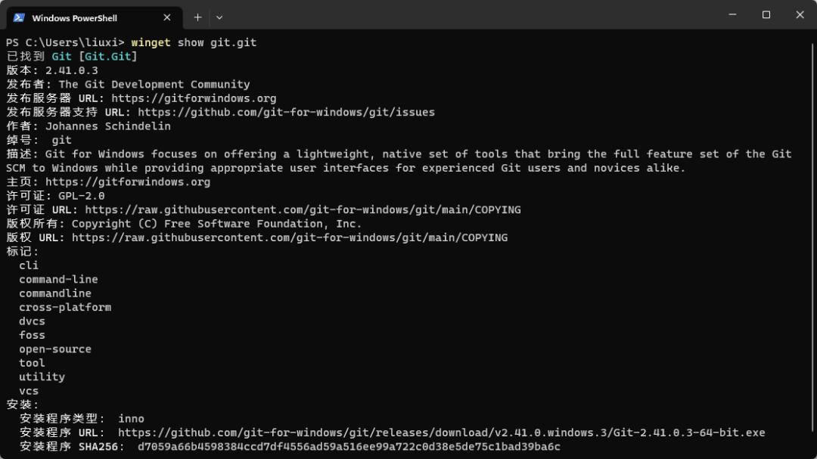This screenshot has height=459, width=817.
Task: Click the vertical scrollbar thumb
Action: point(813,237)
